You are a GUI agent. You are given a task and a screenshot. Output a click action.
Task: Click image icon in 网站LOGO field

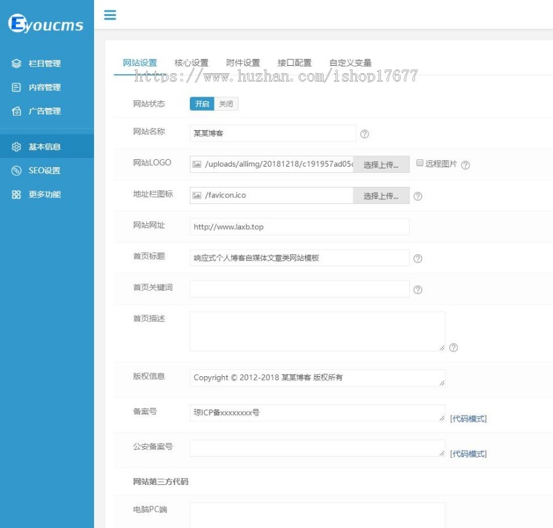coord(197,164)
